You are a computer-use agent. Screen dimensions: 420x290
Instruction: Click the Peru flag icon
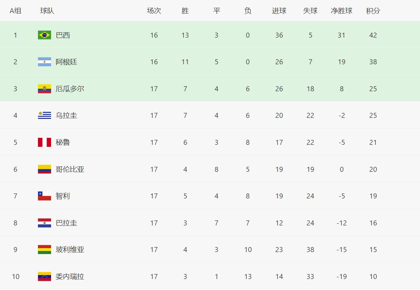coord(44,142)
